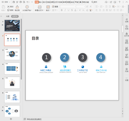Toggle center text alignment
Screen dimensions: 129x121
[100, 10]
